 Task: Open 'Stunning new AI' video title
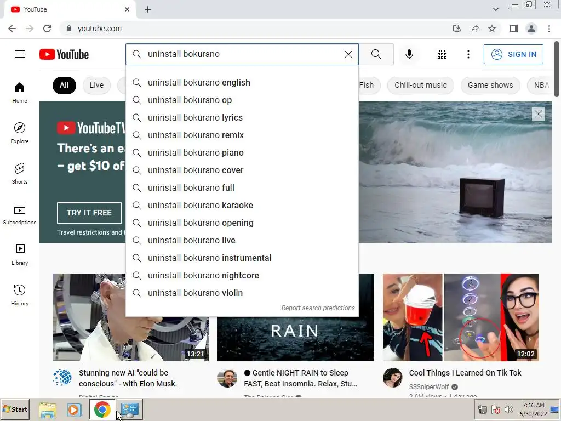pos(128,378)
